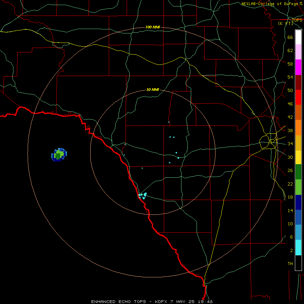
Task: Click the "[K FT]" units label
Action: tap(285, 23)
